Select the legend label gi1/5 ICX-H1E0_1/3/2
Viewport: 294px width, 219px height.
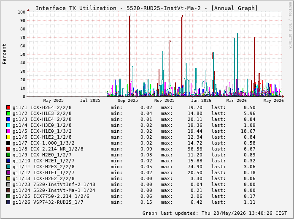click(x=42, y=131)
